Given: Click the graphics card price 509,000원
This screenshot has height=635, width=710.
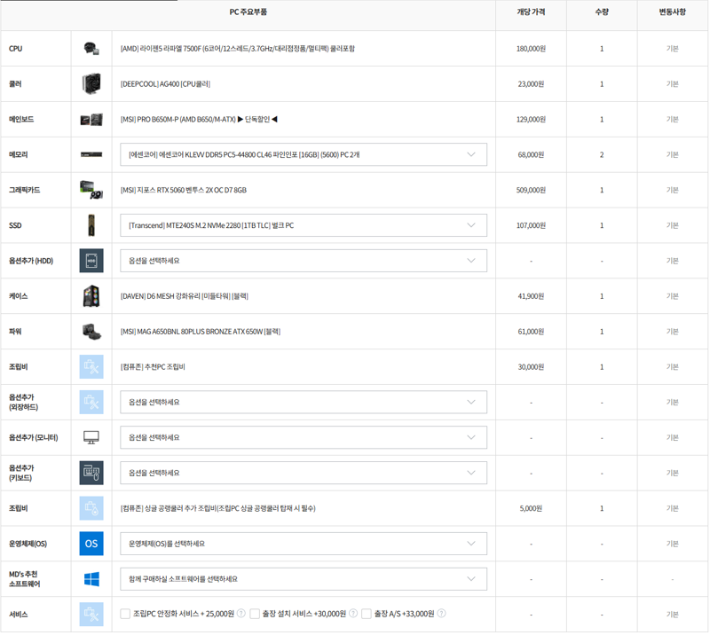Looking at the screenshot, I should 531,190.
